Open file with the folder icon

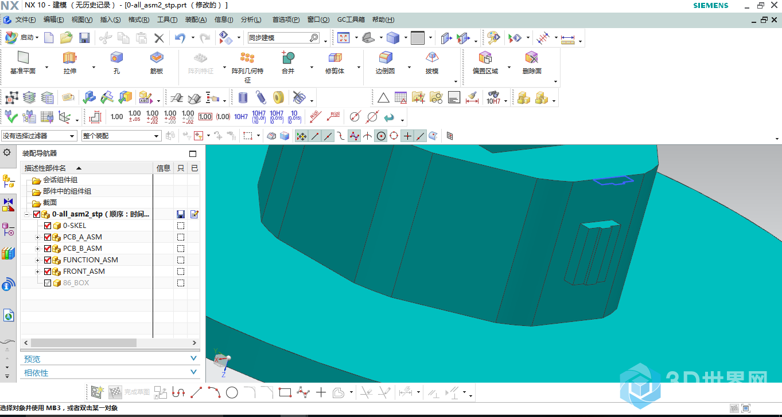coord(67,38)
